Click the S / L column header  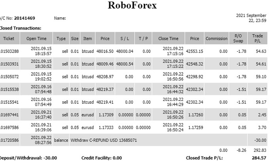pos(125,39)
